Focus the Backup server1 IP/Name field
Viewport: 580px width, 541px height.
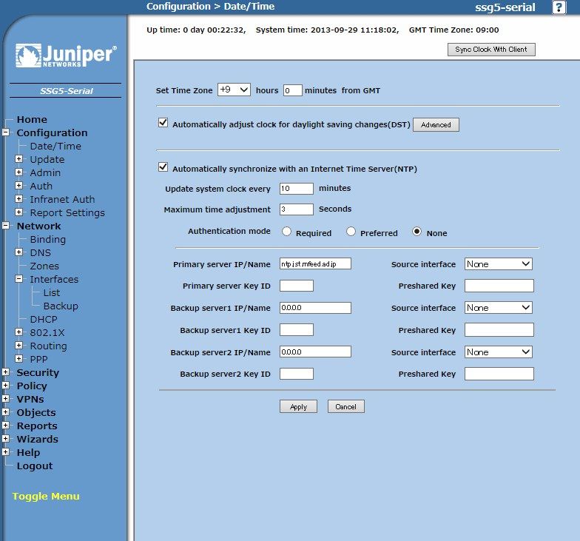click(x=315, y=308)
